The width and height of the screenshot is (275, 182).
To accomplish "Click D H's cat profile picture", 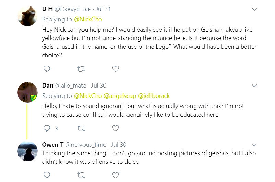I will tap(27, 15).
